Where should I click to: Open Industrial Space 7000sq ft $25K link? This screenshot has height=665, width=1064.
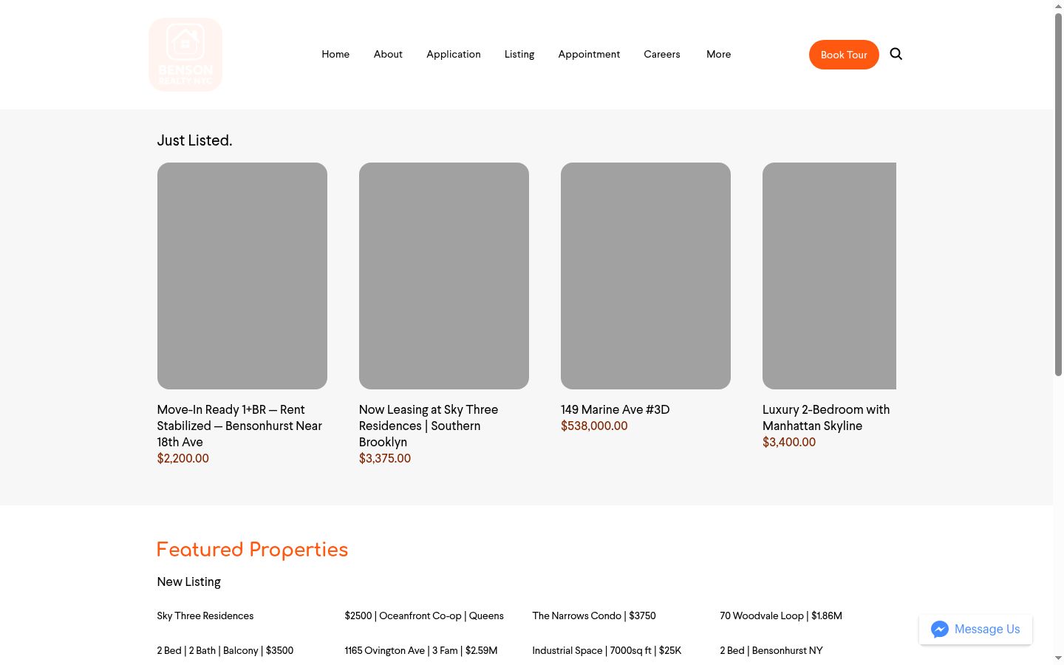click(607, 650)
